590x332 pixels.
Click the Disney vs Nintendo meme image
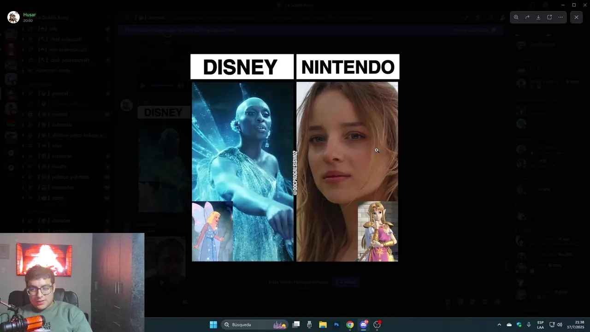pyautogui.click(x=295, y=158)
